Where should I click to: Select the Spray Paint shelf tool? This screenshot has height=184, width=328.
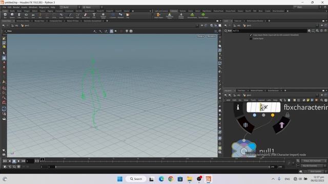pyautogui.click(x=86, y=15)
